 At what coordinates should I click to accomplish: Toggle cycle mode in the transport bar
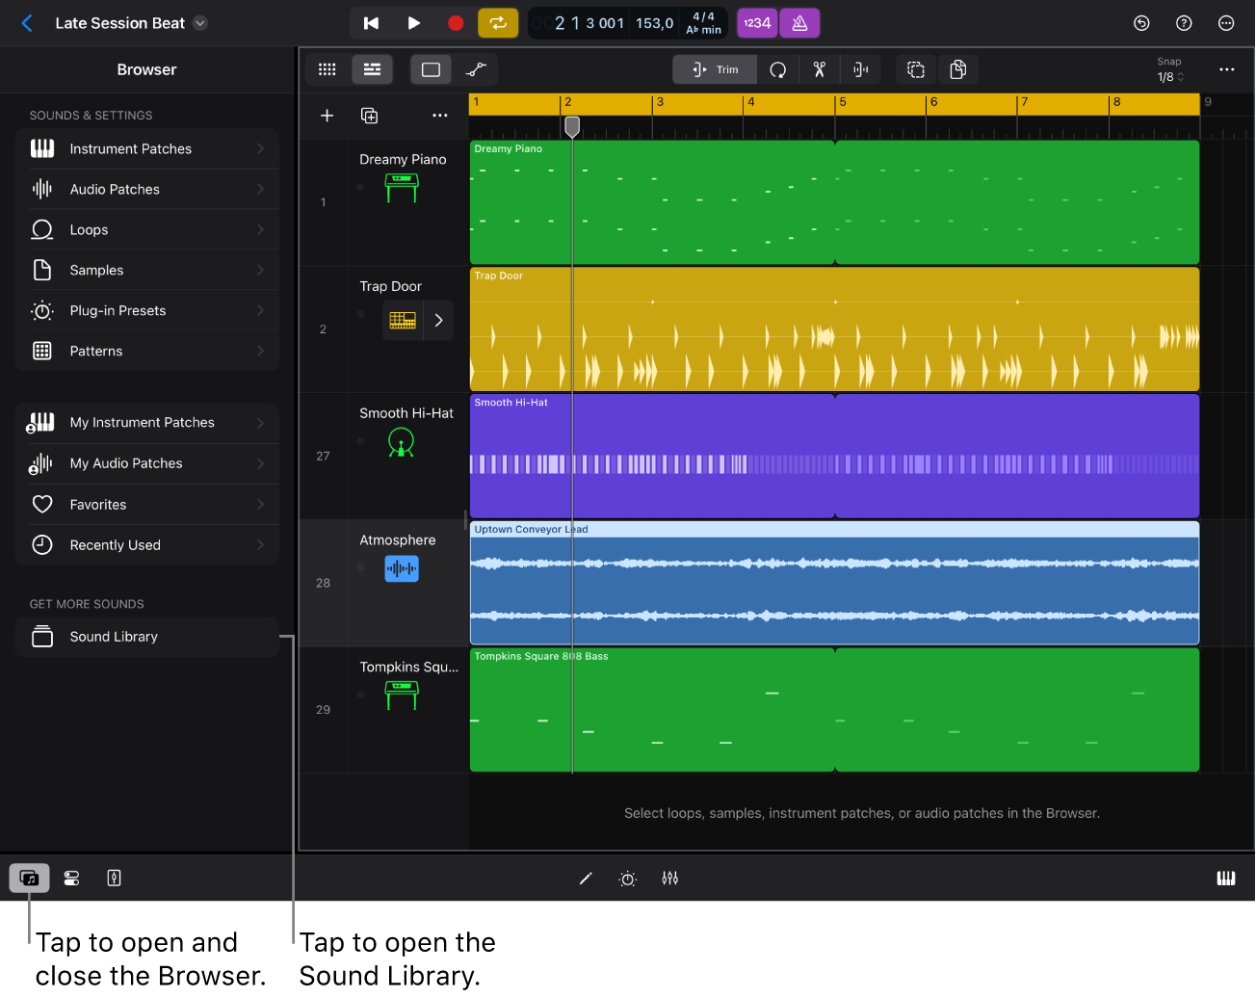coord(498,23)
